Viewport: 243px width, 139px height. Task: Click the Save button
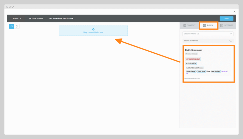tap(226, 18)
